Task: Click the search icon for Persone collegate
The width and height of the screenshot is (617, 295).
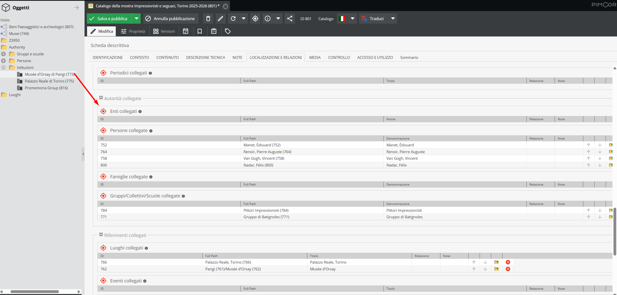Action: 103,131
